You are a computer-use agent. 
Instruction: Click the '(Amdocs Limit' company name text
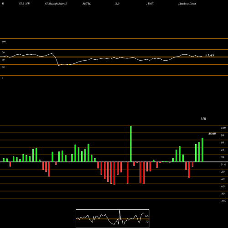coord(187,4)
